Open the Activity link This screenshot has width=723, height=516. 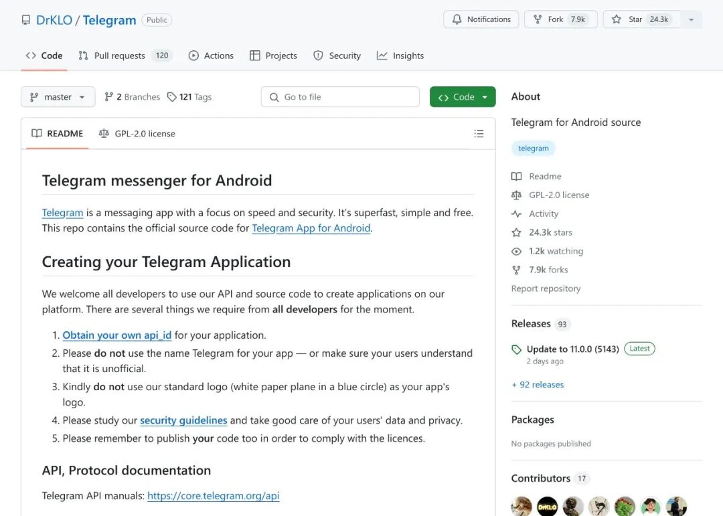(543, 214)
